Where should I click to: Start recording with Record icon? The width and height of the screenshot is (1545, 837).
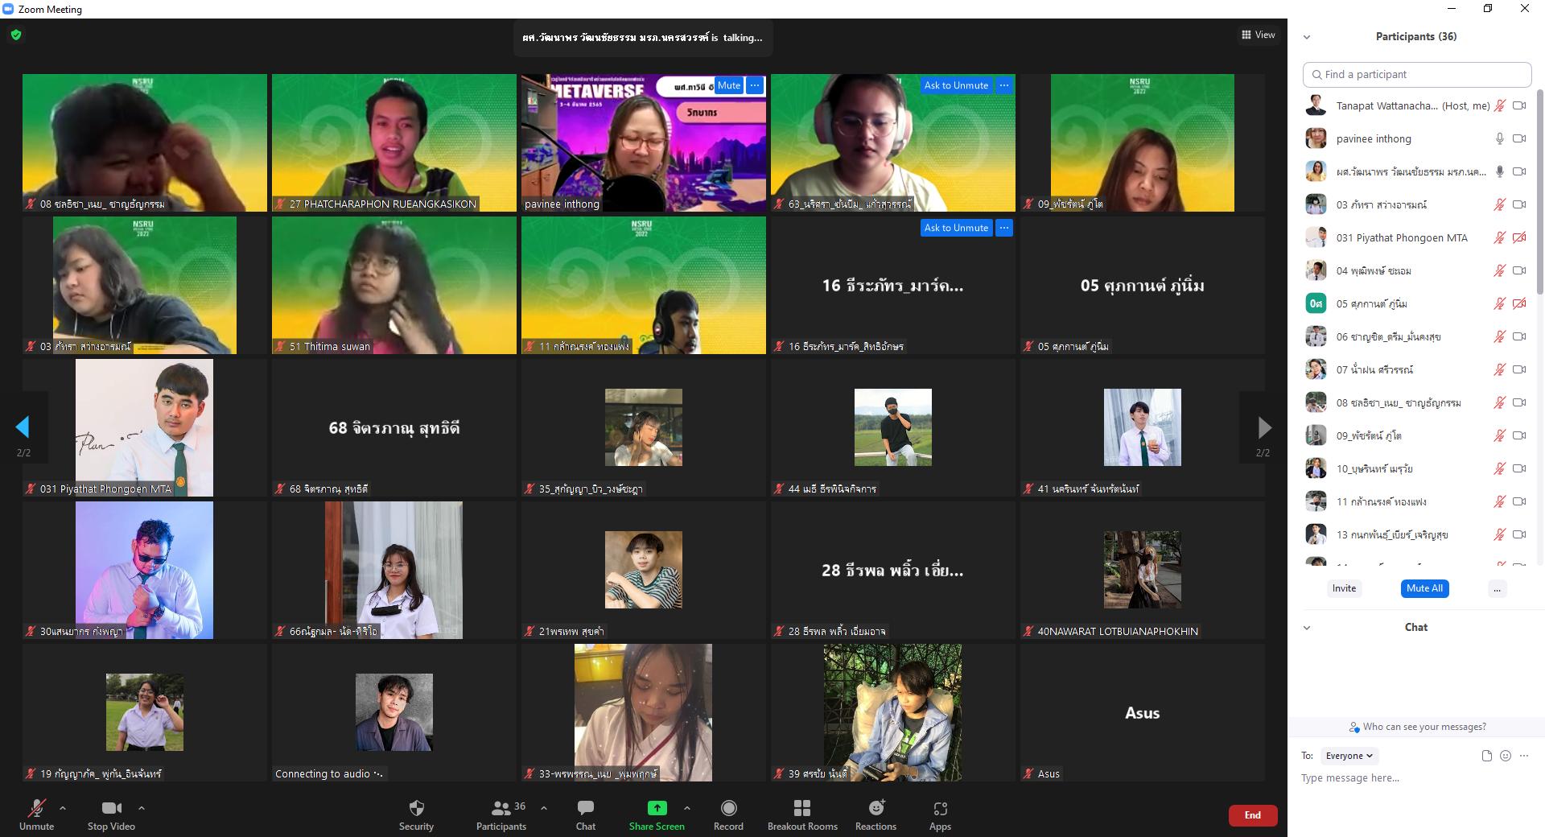click(x=728, y=808)
